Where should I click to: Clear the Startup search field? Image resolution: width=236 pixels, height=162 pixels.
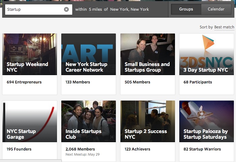[x=66, y=9]
